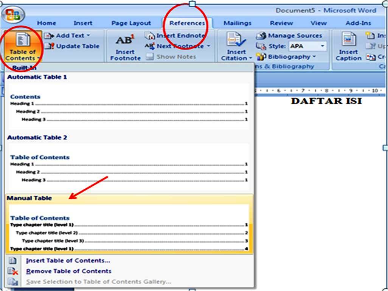Viewport: 388px width, 291px height.
Task: Open the Page Layout tab
Action: (131, 23)
